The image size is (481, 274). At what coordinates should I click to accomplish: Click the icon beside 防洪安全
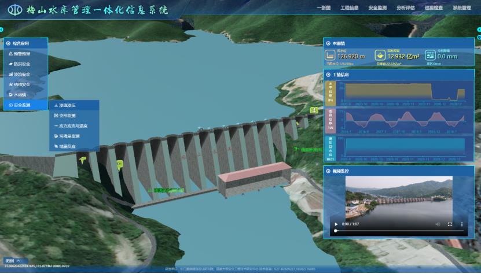pyautogui.click(x=11, y=64)
